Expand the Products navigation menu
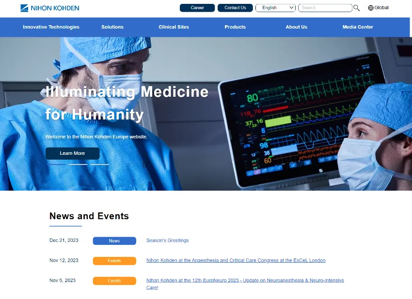The width and height of the screenshot is (412, 299). pyautogui.click(x=235, y=27)
